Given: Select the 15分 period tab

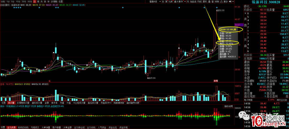Looking at the screenshot, I should tap(18, 2).
